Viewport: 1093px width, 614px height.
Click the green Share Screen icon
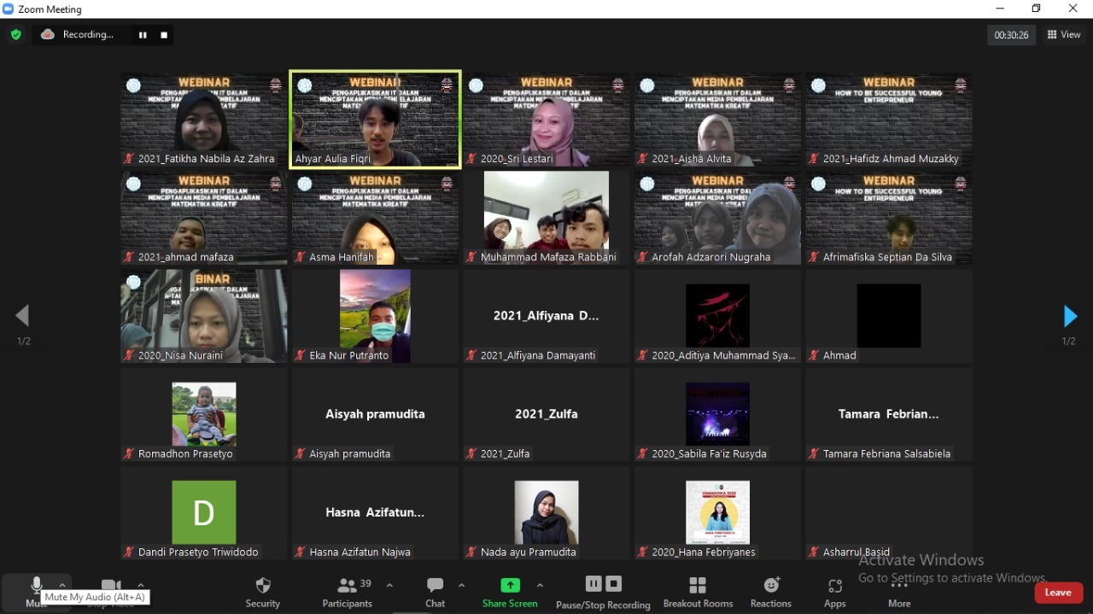tap(510, 585)
